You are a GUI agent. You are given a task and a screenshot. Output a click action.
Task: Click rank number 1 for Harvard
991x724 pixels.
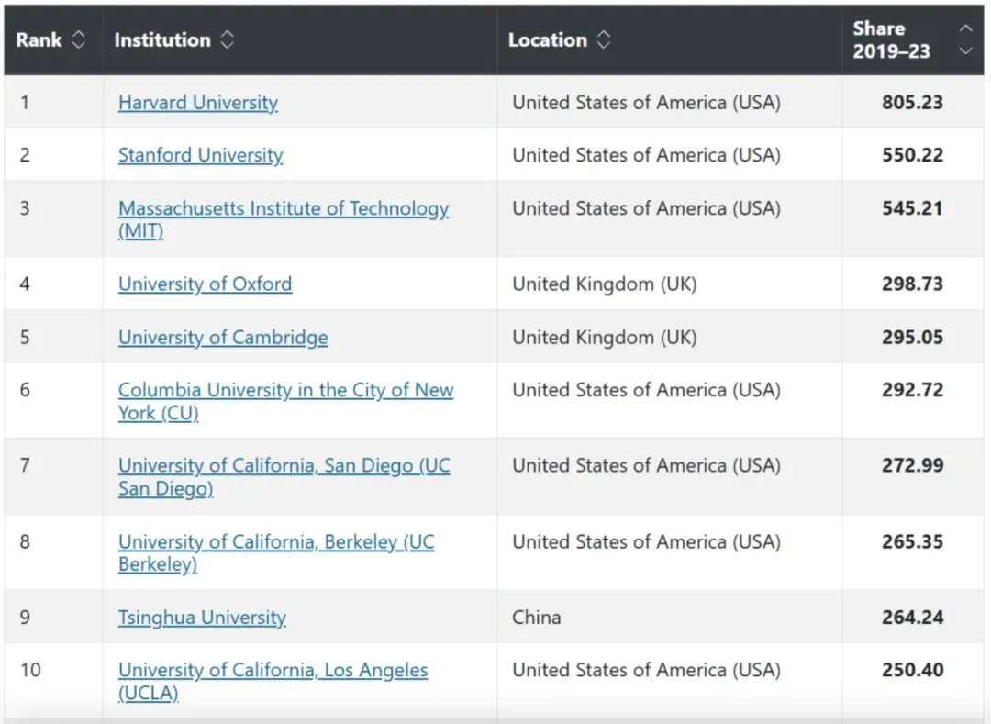[x=25, y=103]
